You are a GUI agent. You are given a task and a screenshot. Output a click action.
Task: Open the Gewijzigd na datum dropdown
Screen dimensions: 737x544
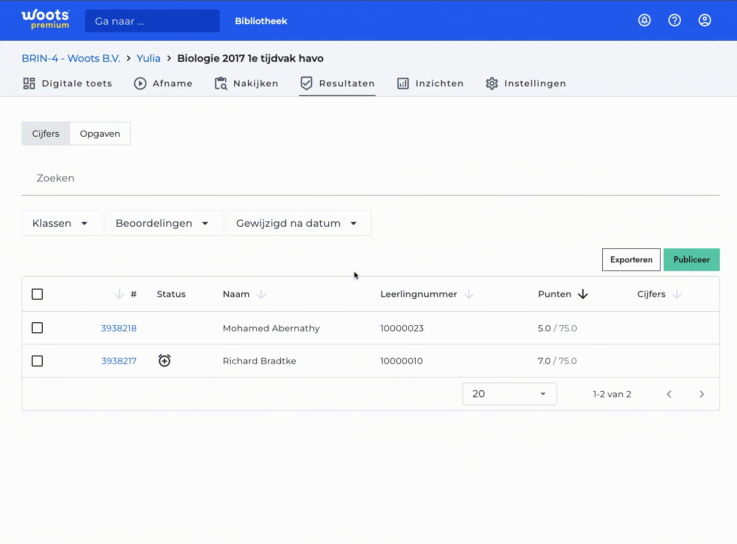pos(299,223)
